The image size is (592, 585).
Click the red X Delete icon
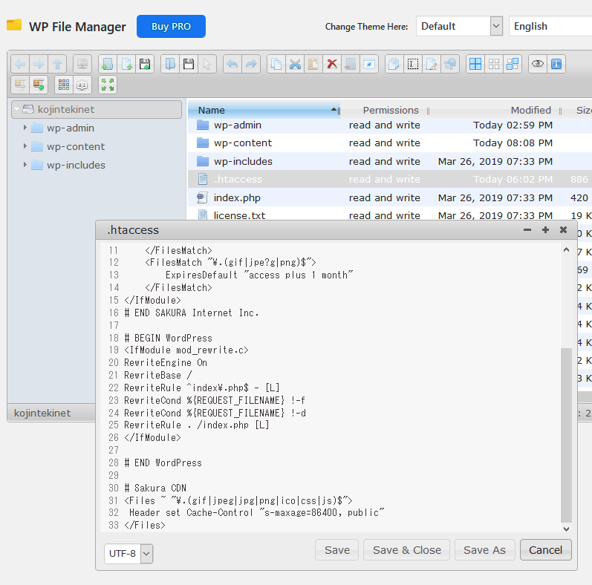(332, 64)
